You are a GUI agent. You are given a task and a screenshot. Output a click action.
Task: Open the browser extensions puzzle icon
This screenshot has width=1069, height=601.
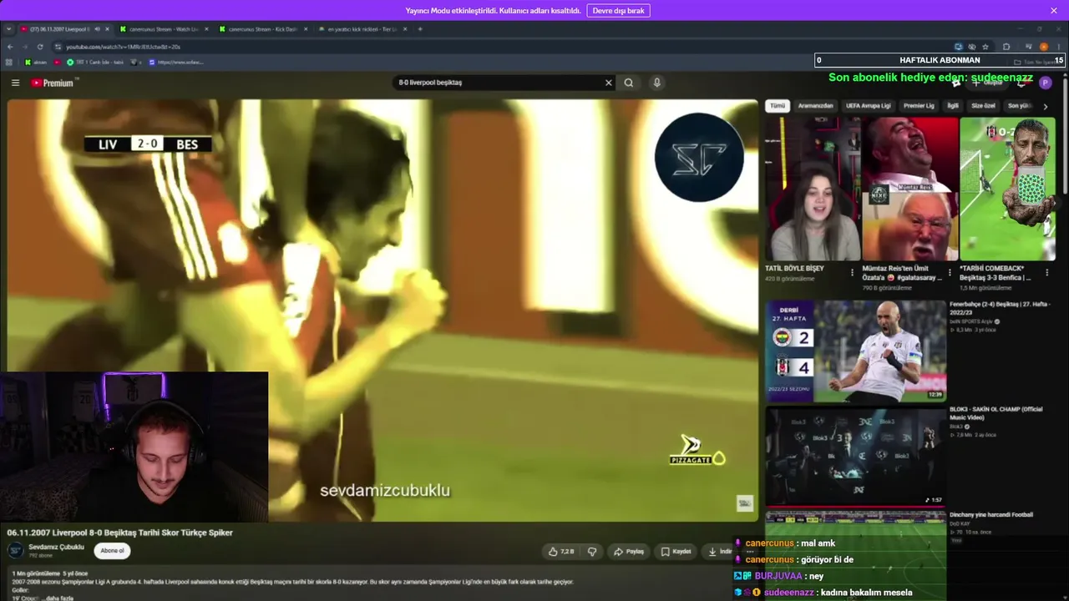(x=1006, y=47)
